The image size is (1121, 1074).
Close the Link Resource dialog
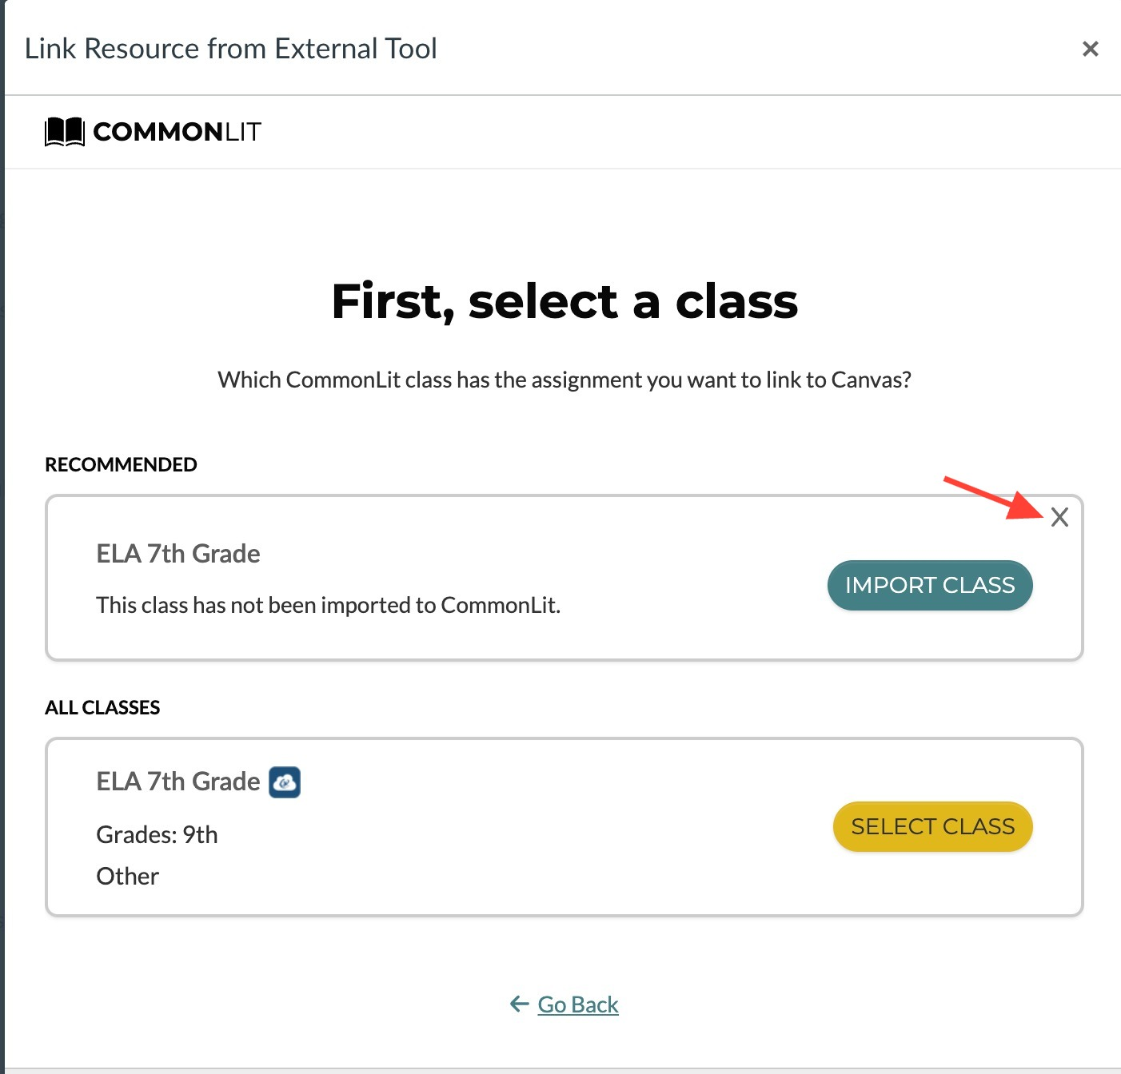point(1090,50)
